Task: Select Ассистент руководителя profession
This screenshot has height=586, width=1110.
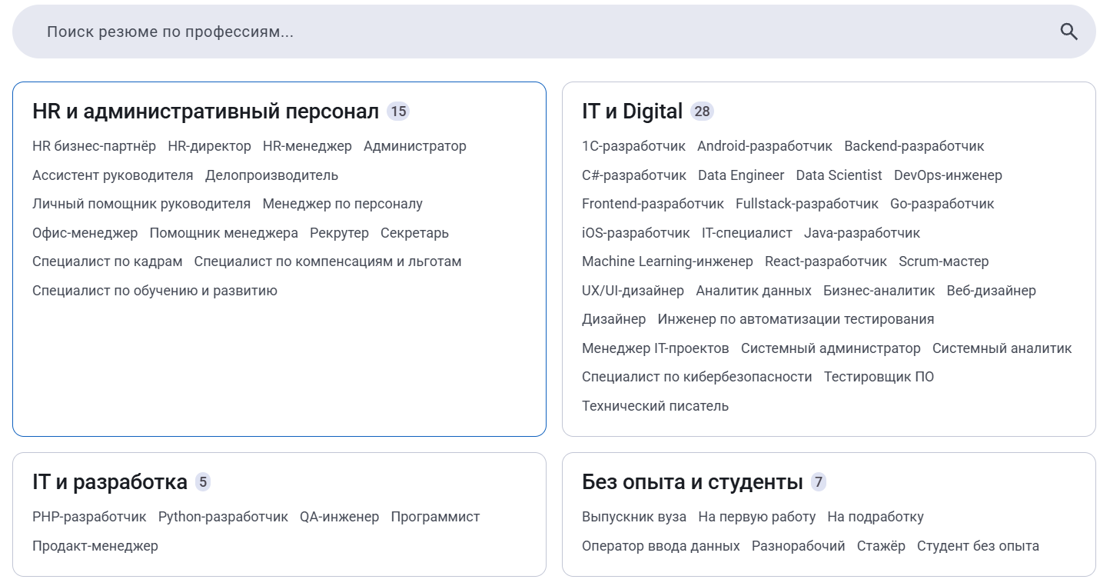Action: click(113, 175)
